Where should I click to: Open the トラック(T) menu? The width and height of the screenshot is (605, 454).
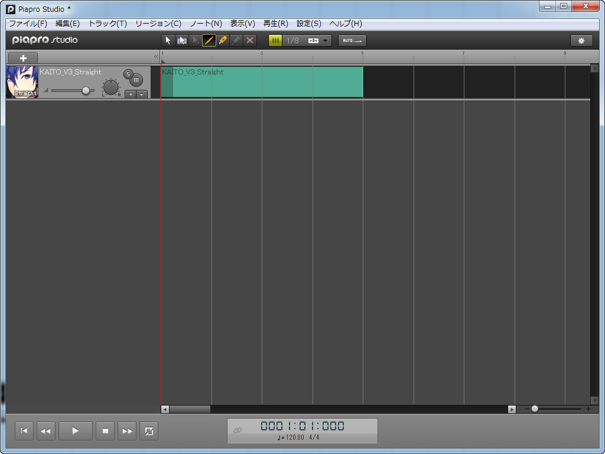pyautogui.click(x=108, y=24)
